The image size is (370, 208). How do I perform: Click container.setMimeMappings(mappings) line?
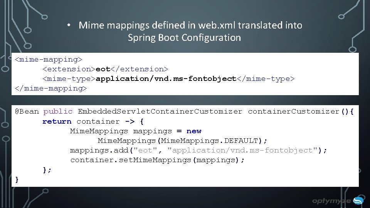(x=157, y=160)
